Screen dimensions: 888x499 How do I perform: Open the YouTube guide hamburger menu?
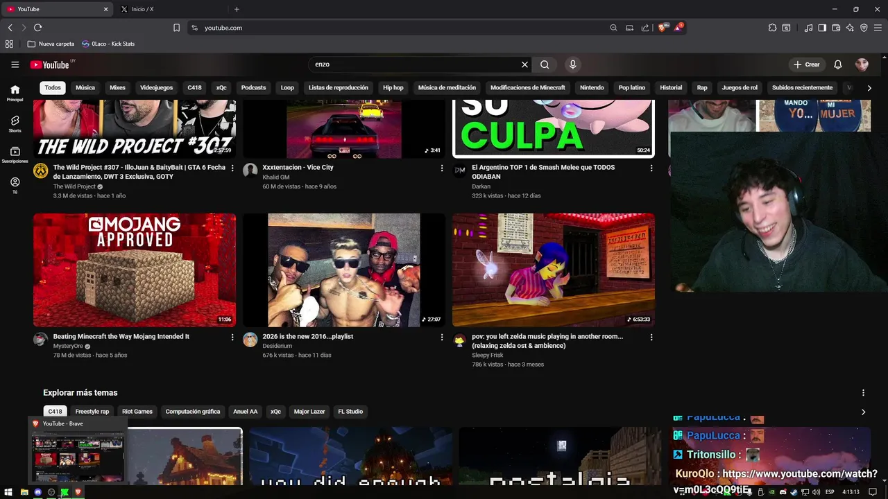tap(15, 64)
